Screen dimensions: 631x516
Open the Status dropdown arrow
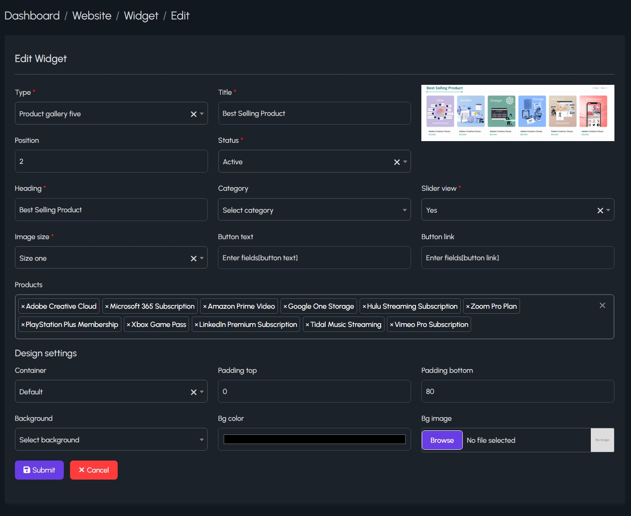(x=405, y=162)
